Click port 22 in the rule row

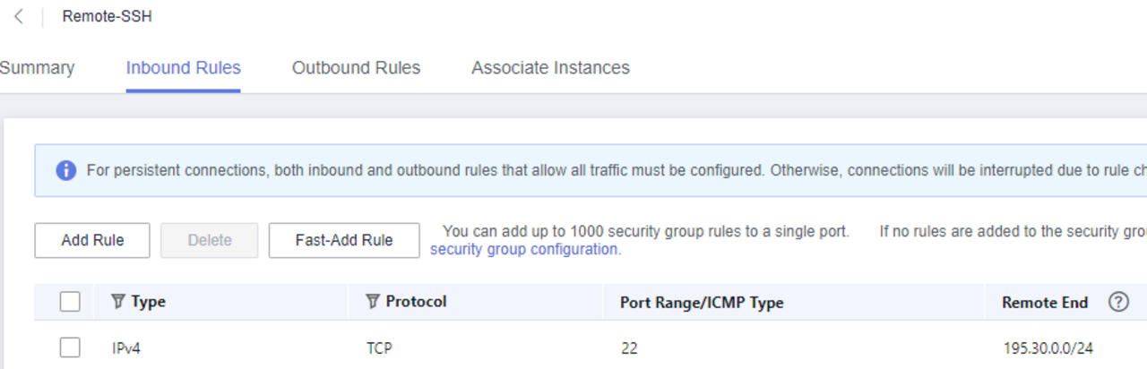(629, 348)
